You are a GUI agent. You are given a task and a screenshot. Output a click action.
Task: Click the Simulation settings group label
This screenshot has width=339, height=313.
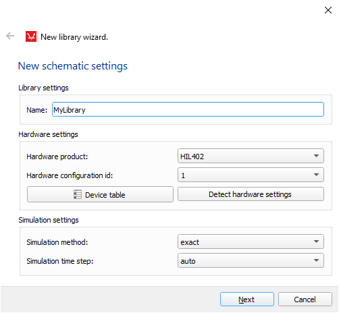tap(49, 220)
